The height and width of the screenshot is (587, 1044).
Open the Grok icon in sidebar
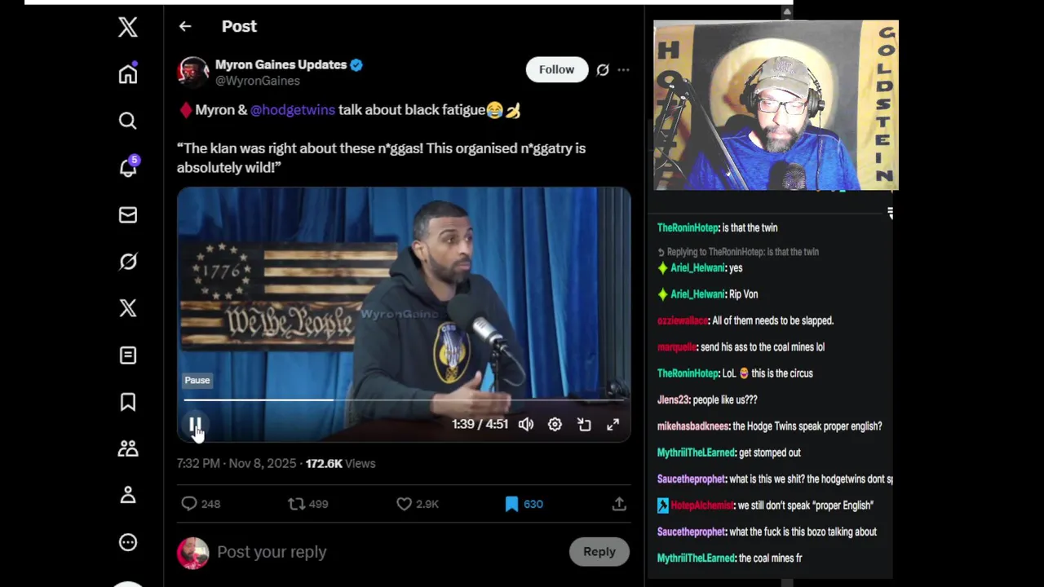tap(128, 261)
